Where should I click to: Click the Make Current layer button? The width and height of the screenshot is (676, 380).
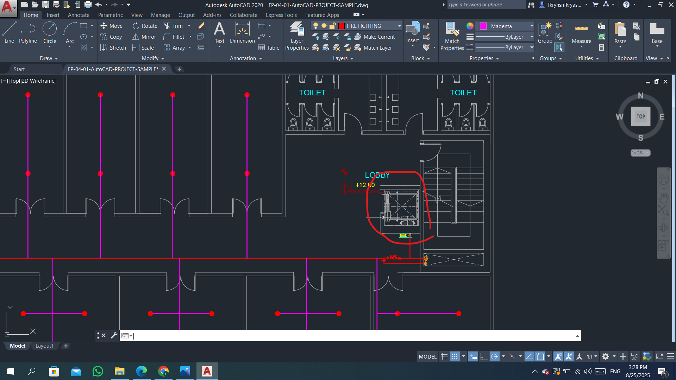tap(375, 37)
